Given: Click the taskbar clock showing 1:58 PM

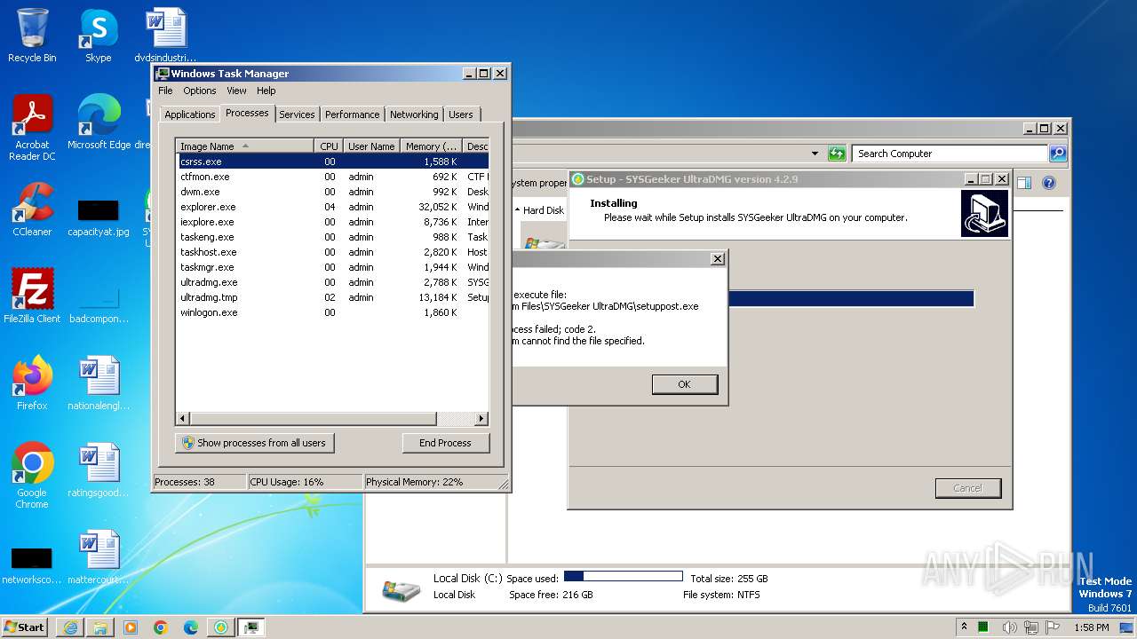Looking at the screenshot, I should 1091,627.
